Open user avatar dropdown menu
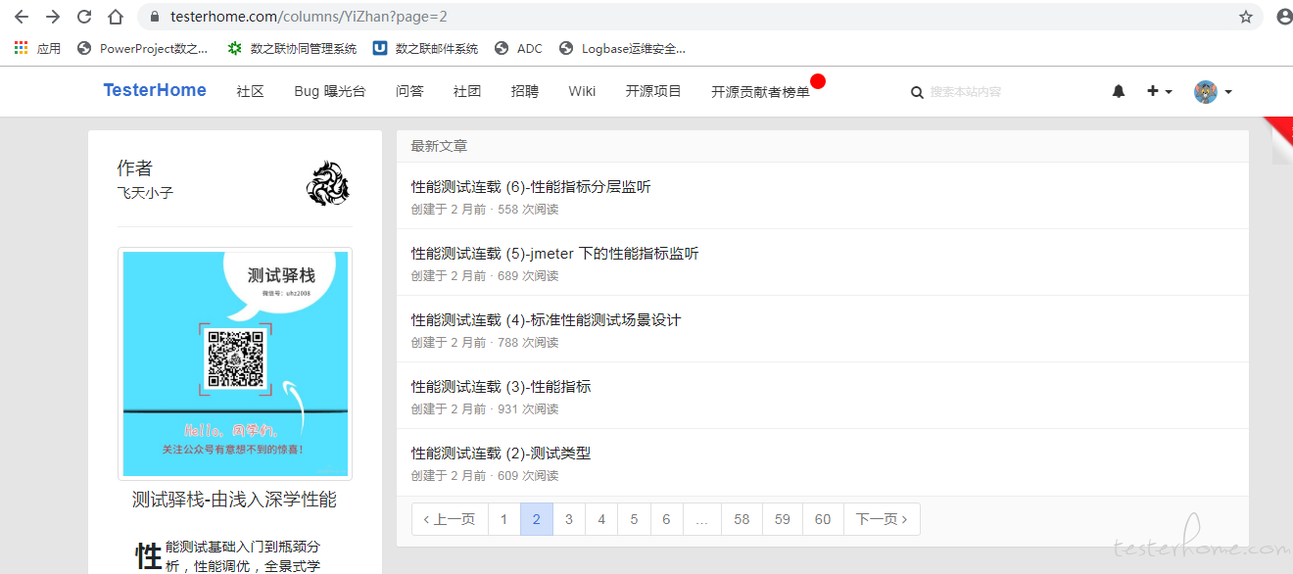The height and width of the screenshot is (574, 1293). pos(1213,91)
